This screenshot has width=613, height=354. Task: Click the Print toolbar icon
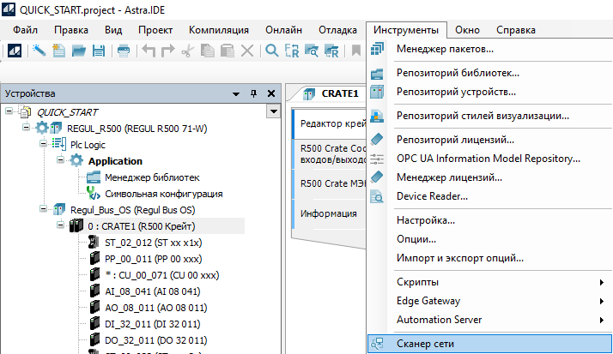(x=124, y=51)
